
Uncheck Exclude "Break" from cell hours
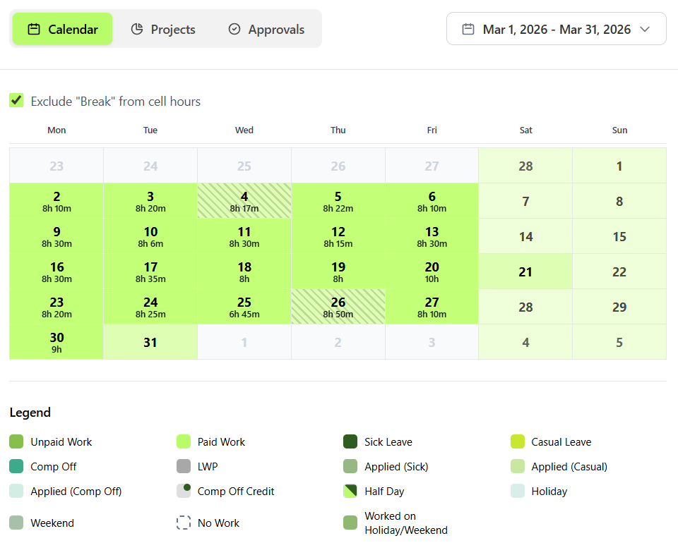(16, 101)
